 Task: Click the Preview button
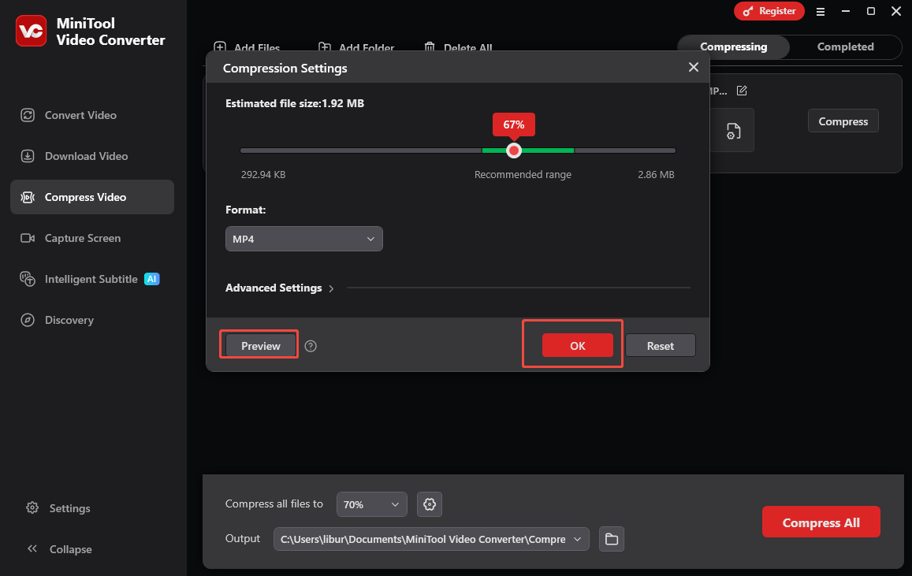(x=259, y=345)
